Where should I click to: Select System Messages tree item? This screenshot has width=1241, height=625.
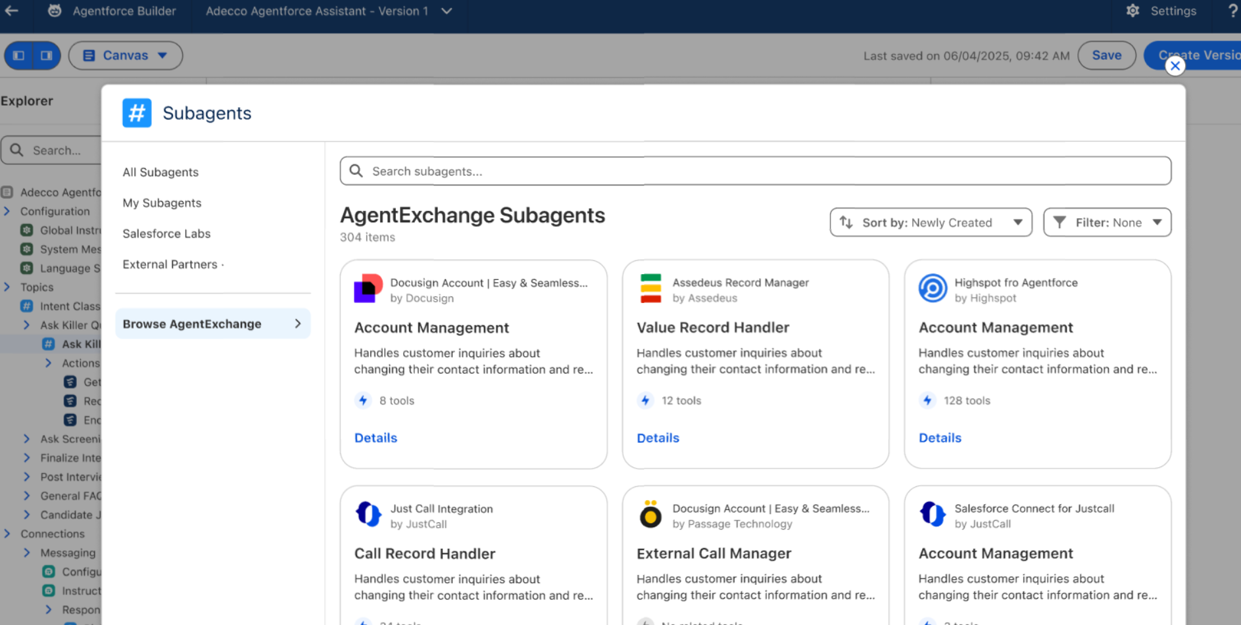point(70,249)
